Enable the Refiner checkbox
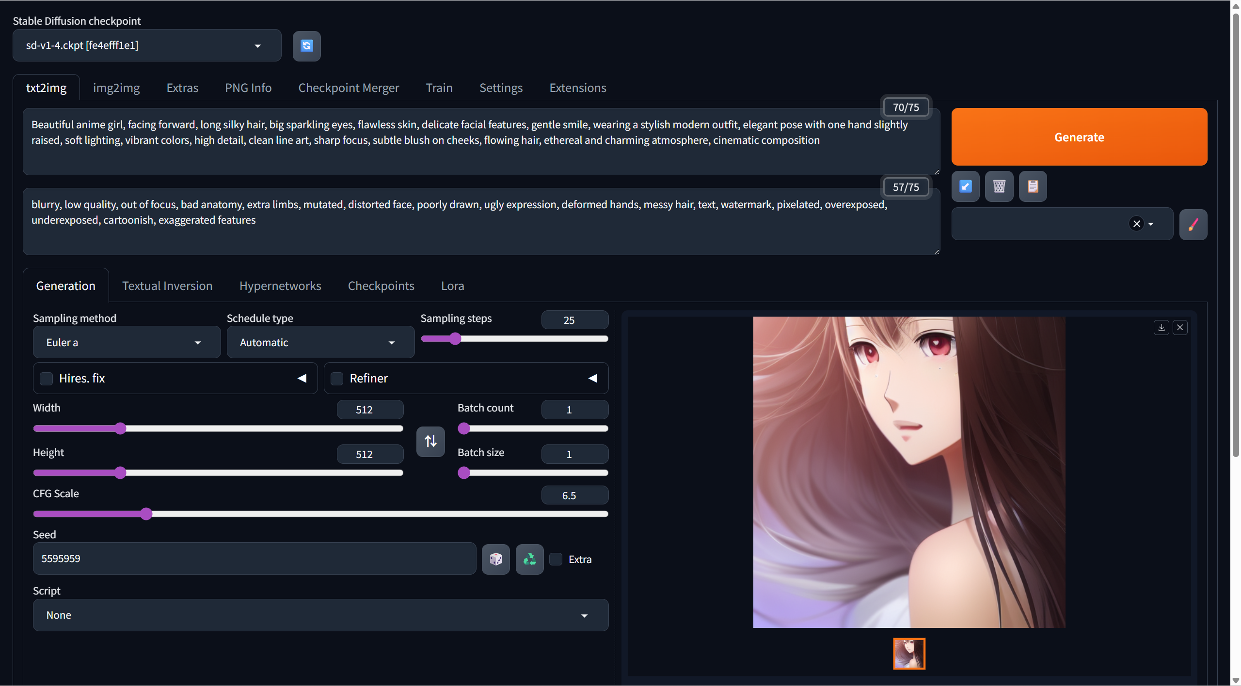1241x686 pixels. pos(336,378)
